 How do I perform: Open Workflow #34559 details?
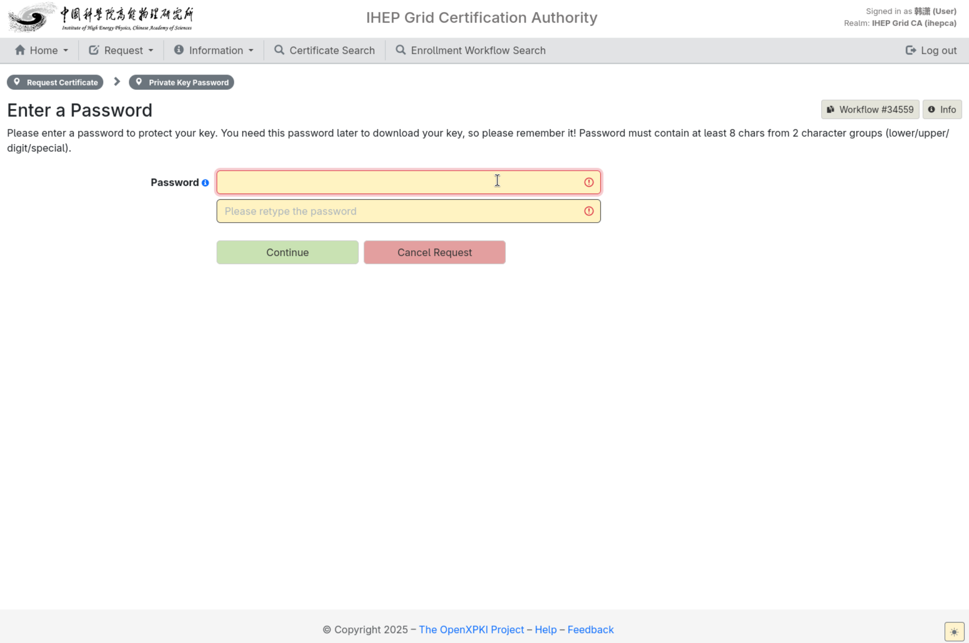click(x=870, y=110)
